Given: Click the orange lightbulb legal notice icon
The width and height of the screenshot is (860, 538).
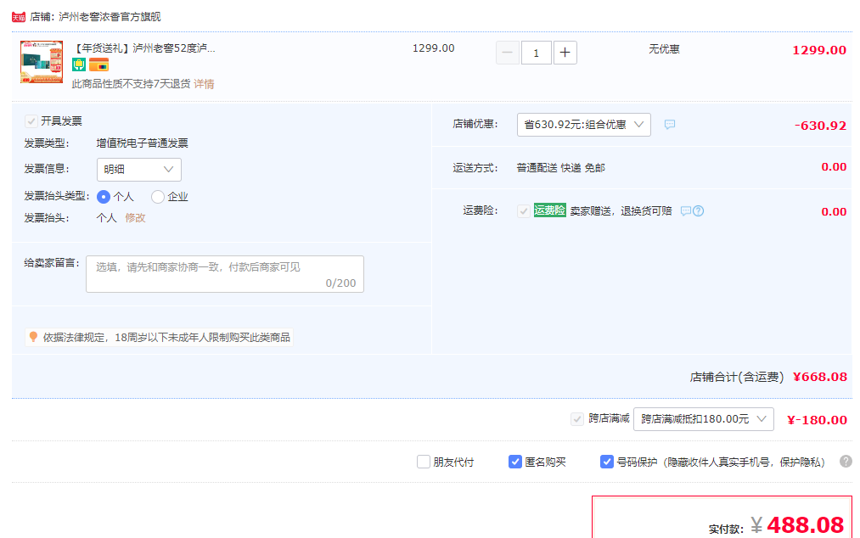Looking at the screenshot, I should tap(33, 337).
